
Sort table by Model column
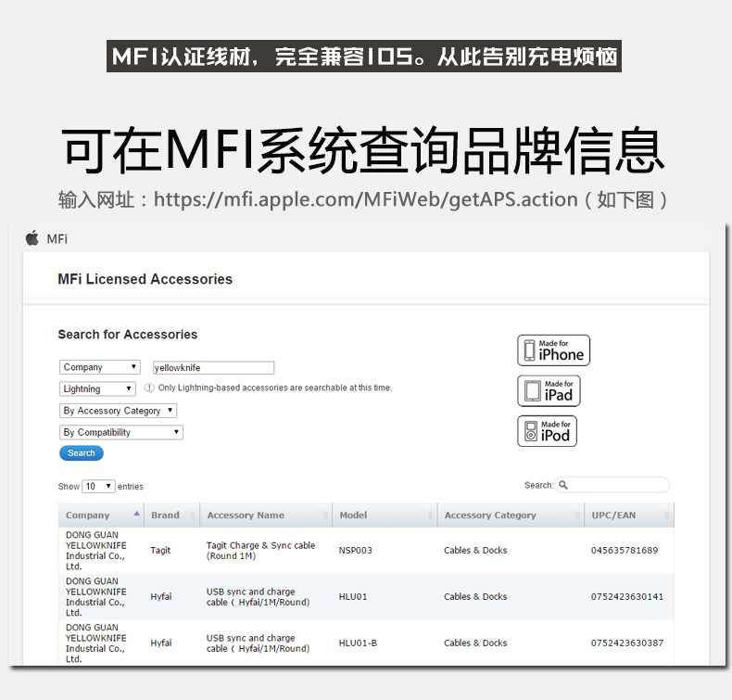pos(385,515)
